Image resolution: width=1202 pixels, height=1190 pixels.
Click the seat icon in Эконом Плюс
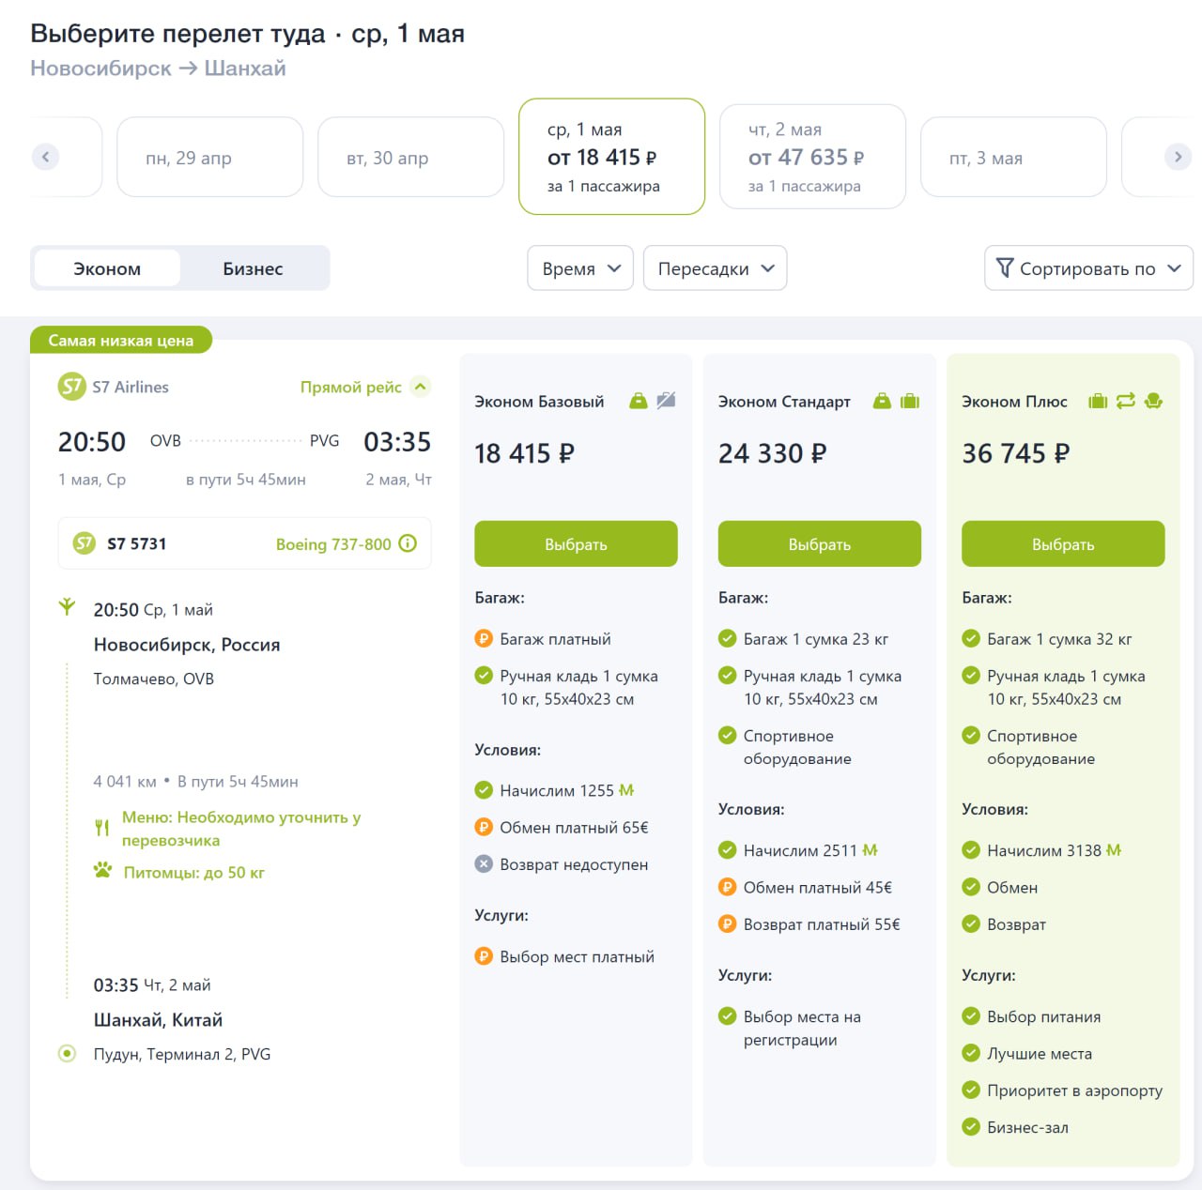pyautogui.click(x=1154, y=401)
